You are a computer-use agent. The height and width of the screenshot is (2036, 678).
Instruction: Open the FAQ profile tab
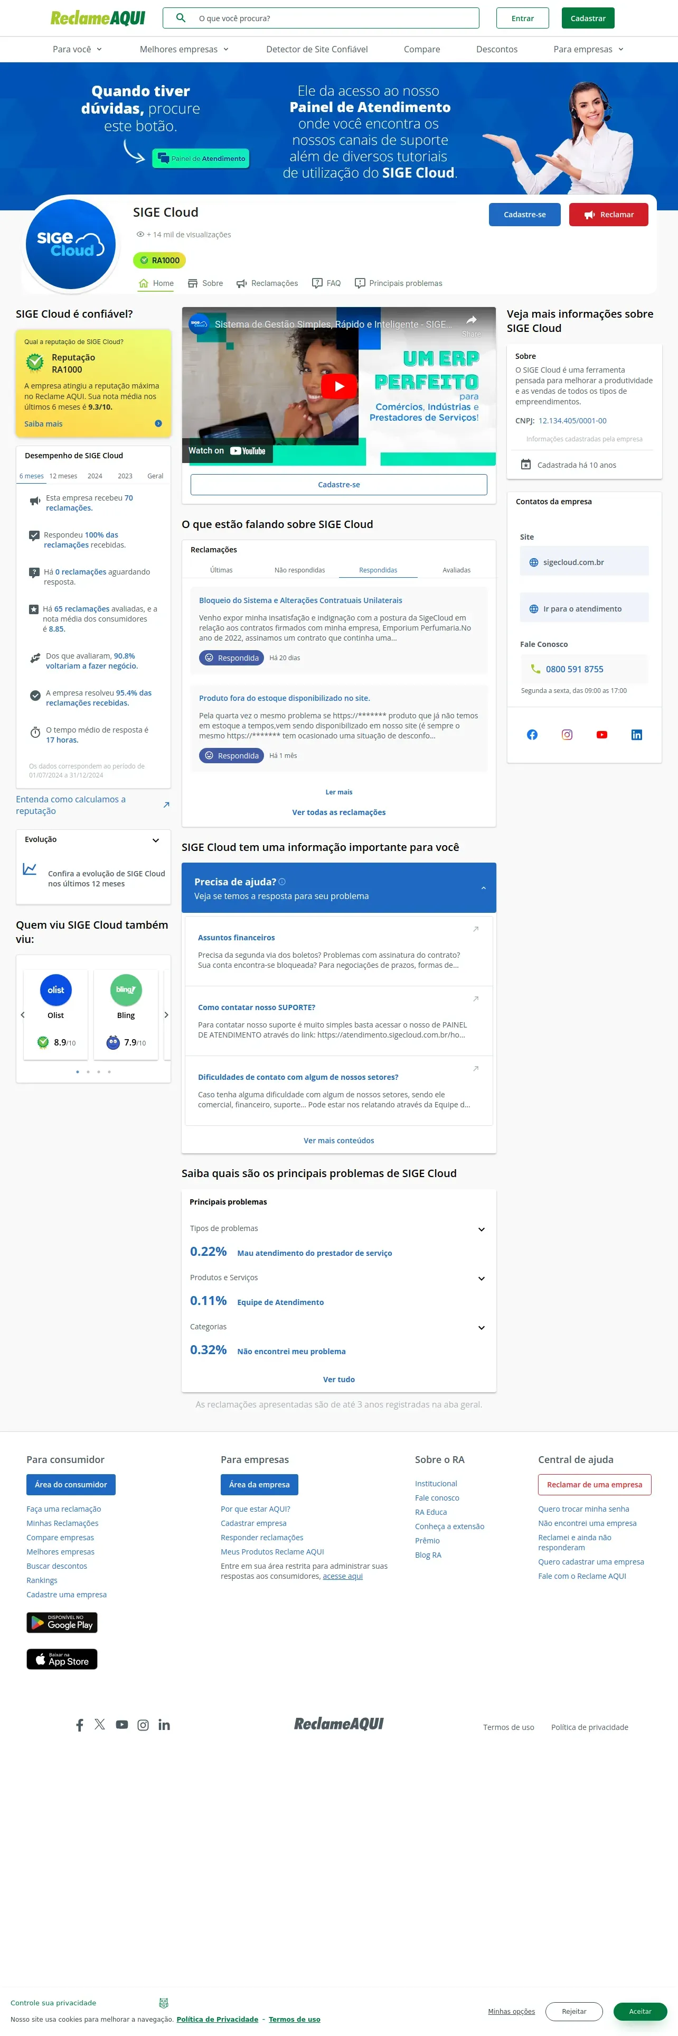tap(327, 283)
